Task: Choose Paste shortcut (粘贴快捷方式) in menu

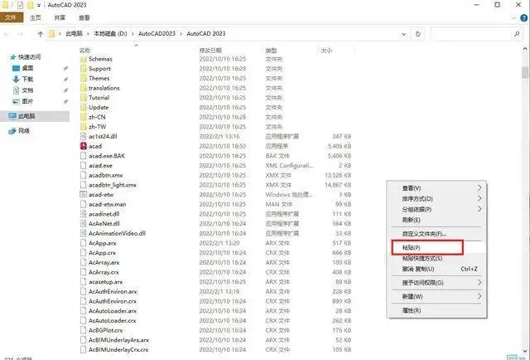Action: (422, 259)
